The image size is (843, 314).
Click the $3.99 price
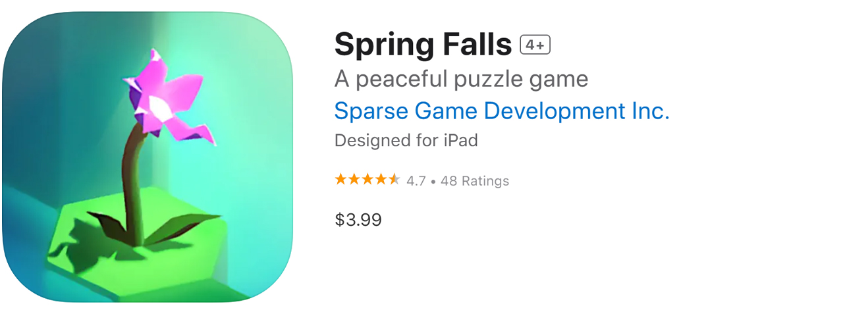[x=358, y=220]
